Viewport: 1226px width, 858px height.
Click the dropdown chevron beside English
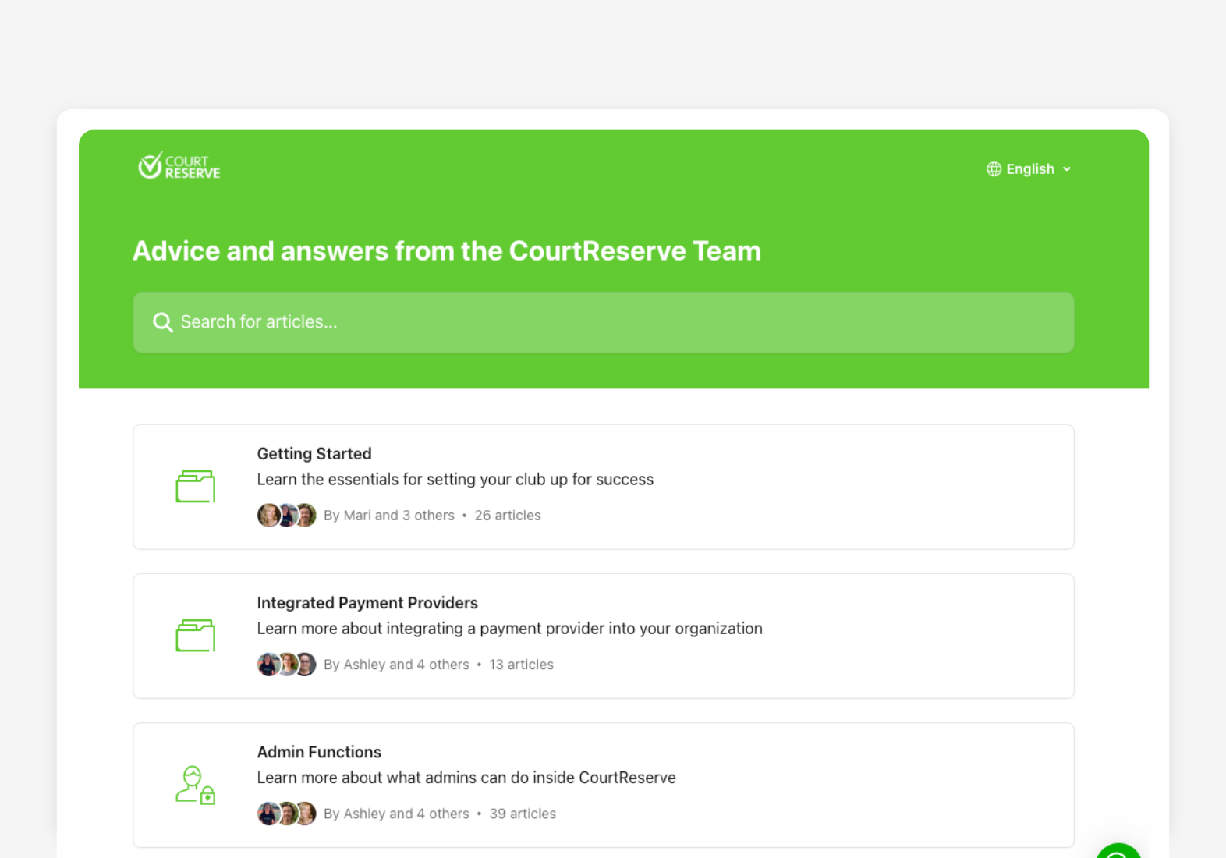pyautogui.click(x=1067, y=169)
